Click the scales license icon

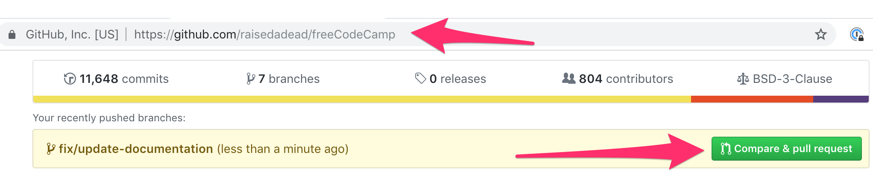(743, 79)
